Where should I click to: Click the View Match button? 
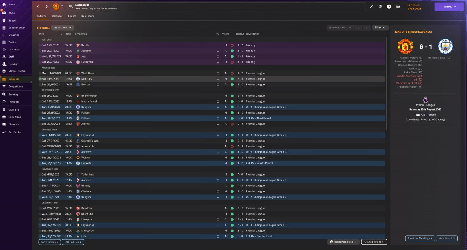[x=447, y=238]
